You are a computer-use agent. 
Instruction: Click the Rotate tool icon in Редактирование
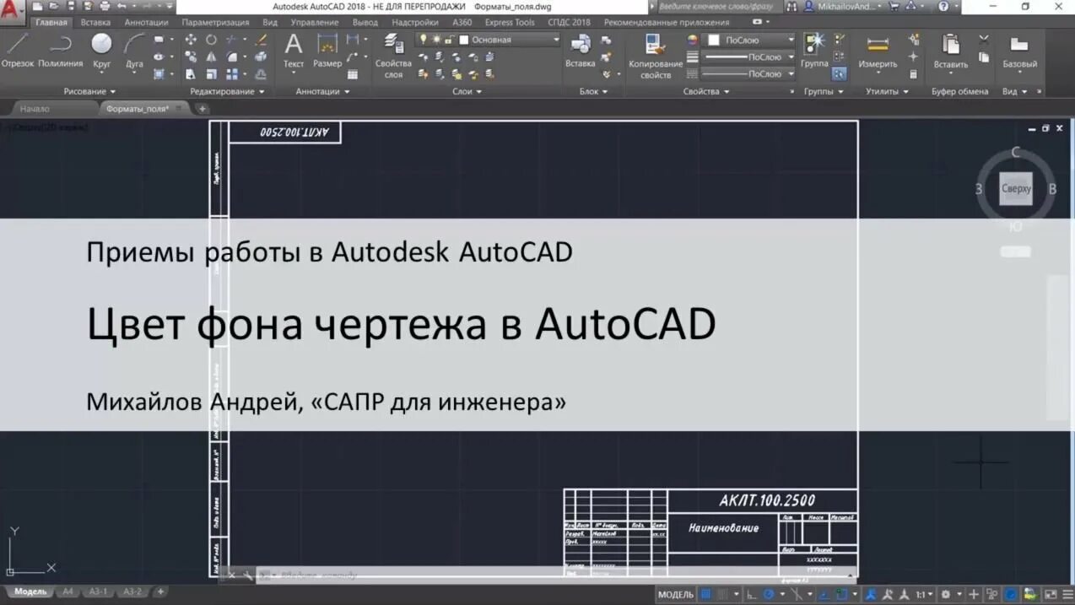tap(211, 40)
